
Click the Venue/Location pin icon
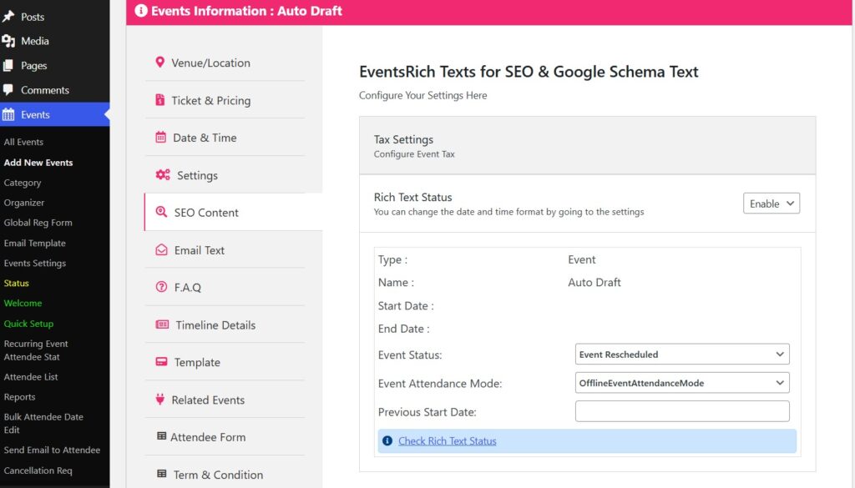(x=159, y=62)
